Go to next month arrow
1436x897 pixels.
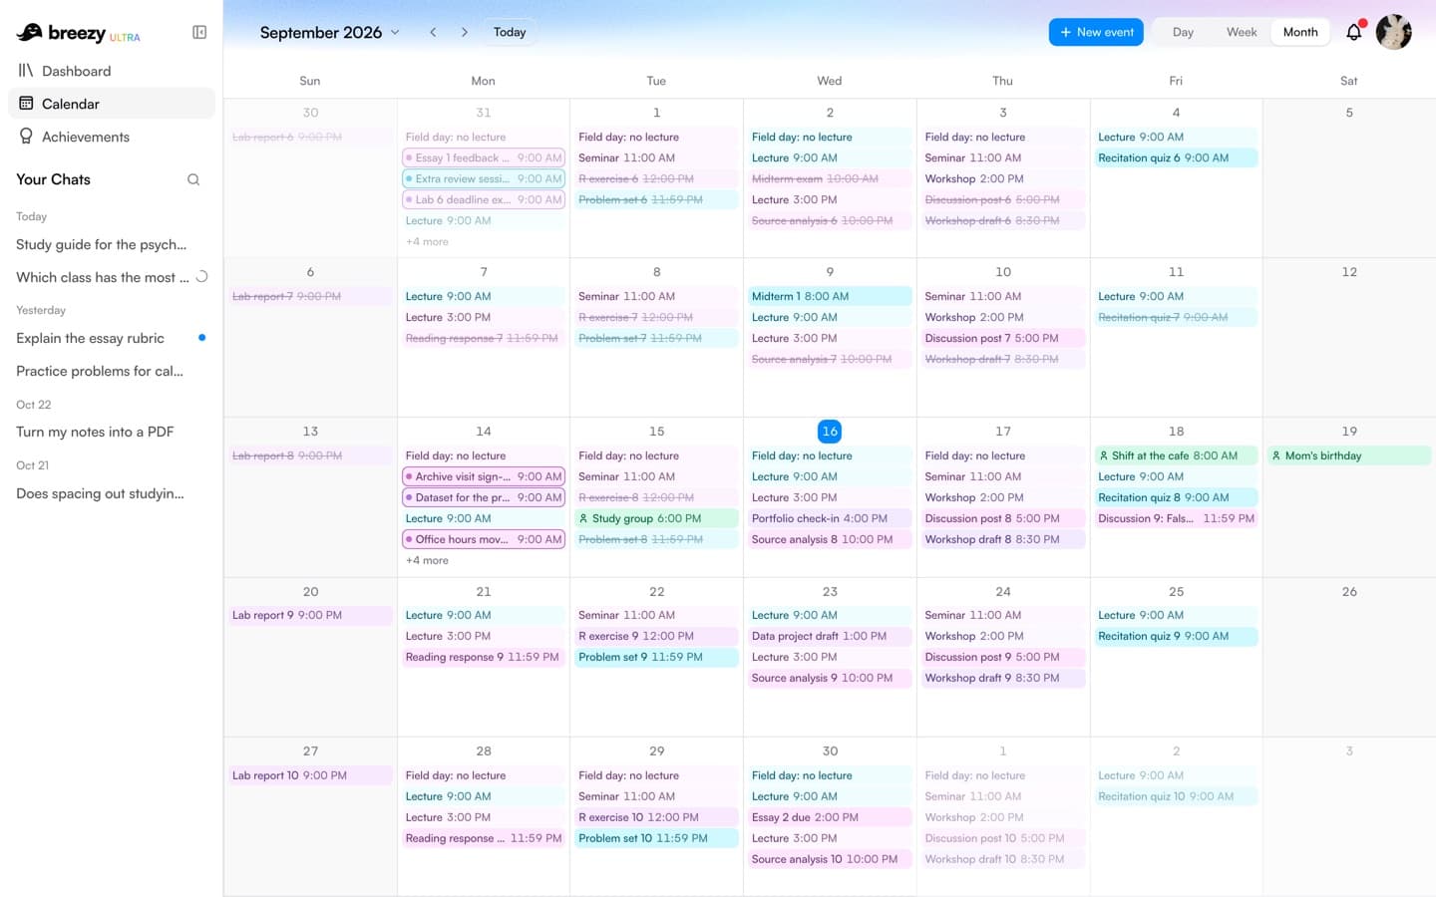(464, 32)
